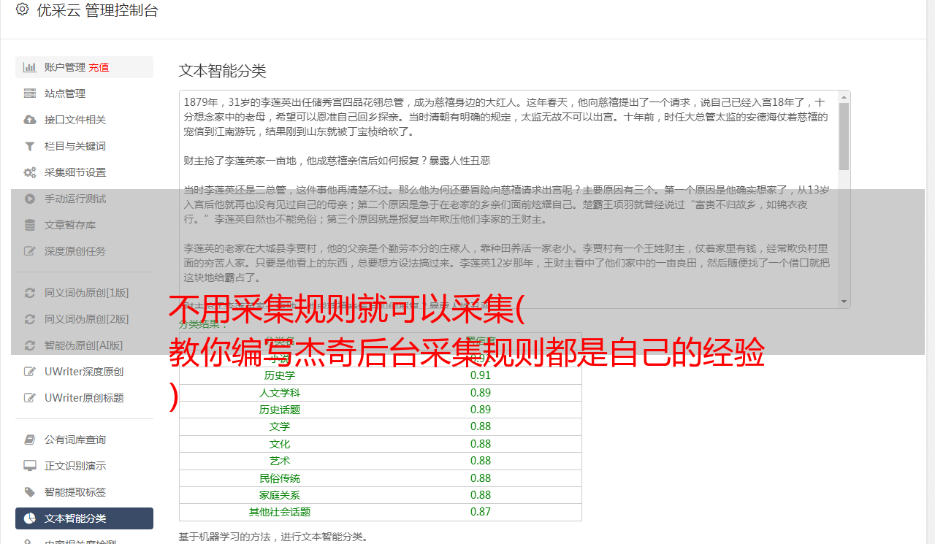The height and width of the screenshot is (544, 935).
Task: Click the refresh icon for 同义词伪原创[1版]
Action: point(30,293)
